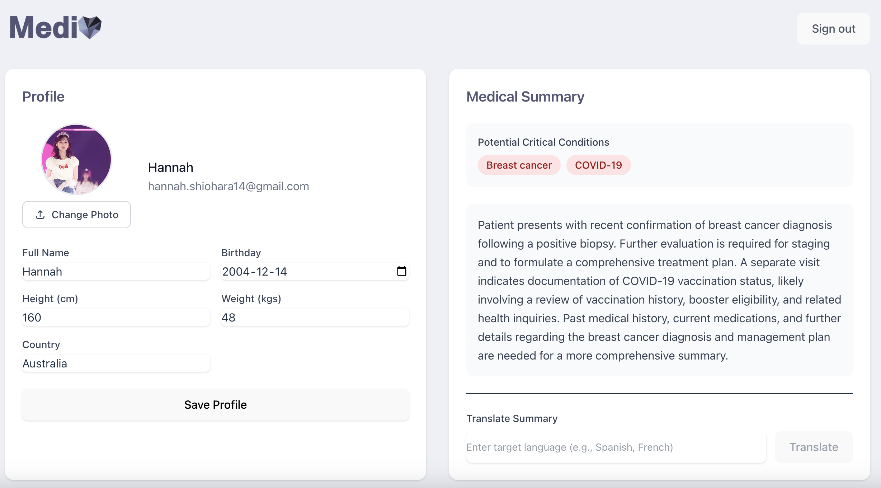The image size is (881, 488).
Task: Focus the target language input box
Action: (x=616, y=447)
